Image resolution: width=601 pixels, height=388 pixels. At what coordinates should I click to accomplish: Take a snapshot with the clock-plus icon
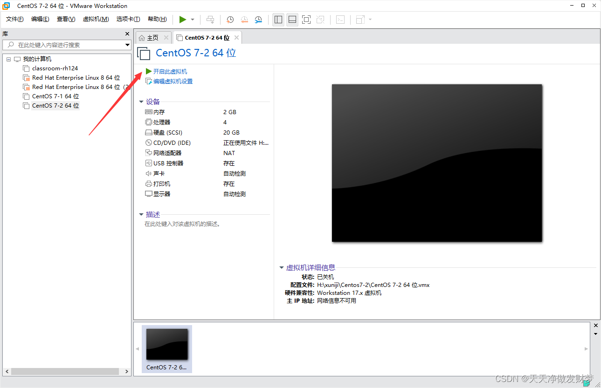(230, 20)
